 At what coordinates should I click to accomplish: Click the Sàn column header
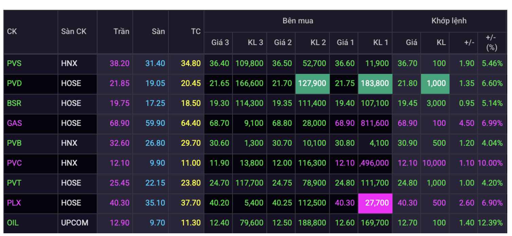tap(158, 32)
